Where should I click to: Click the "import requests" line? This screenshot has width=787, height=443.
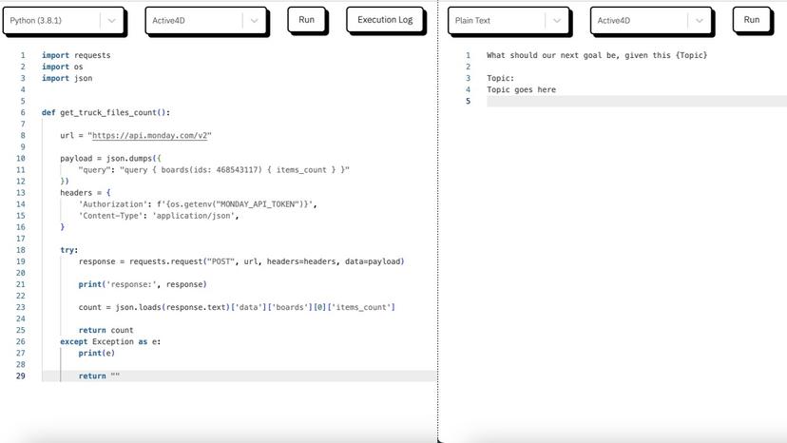pyautogui.click(x=76, y=55)
